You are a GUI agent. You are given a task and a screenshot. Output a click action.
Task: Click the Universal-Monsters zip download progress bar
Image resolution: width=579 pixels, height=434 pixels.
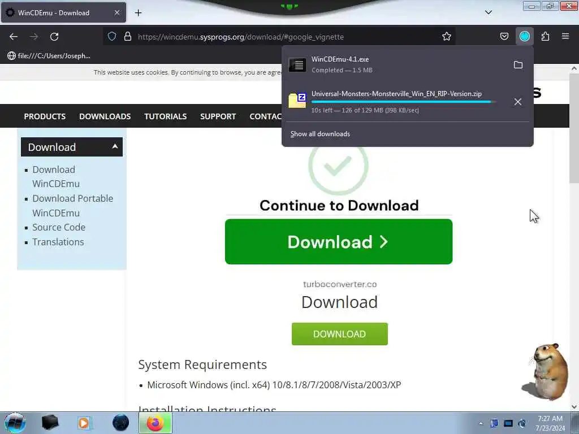[403, 102]
